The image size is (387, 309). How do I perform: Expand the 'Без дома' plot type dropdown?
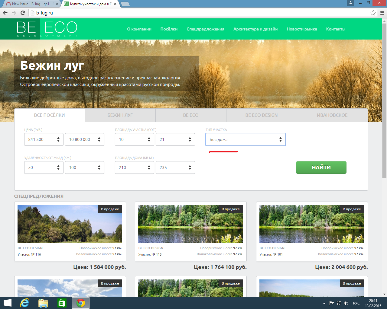tap(246, 139)
